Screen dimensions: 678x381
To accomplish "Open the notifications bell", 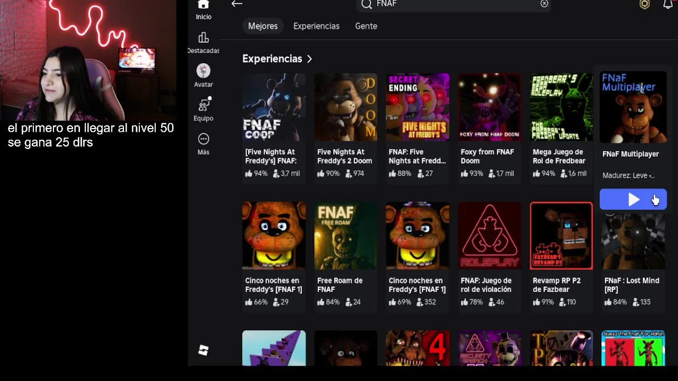I will pyautogui.click(x=668, y=4).
